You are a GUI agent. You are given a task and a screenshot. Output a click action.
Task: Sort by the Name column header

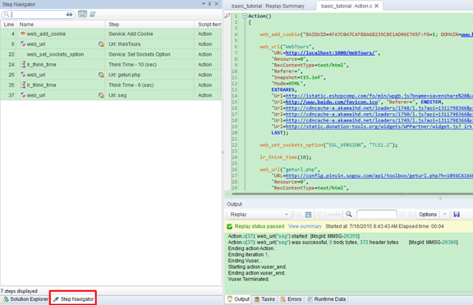[x=61, y=25]
